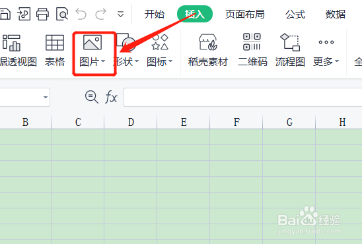Open the Name Box dropdown arrow

click(x=46, y=97)
